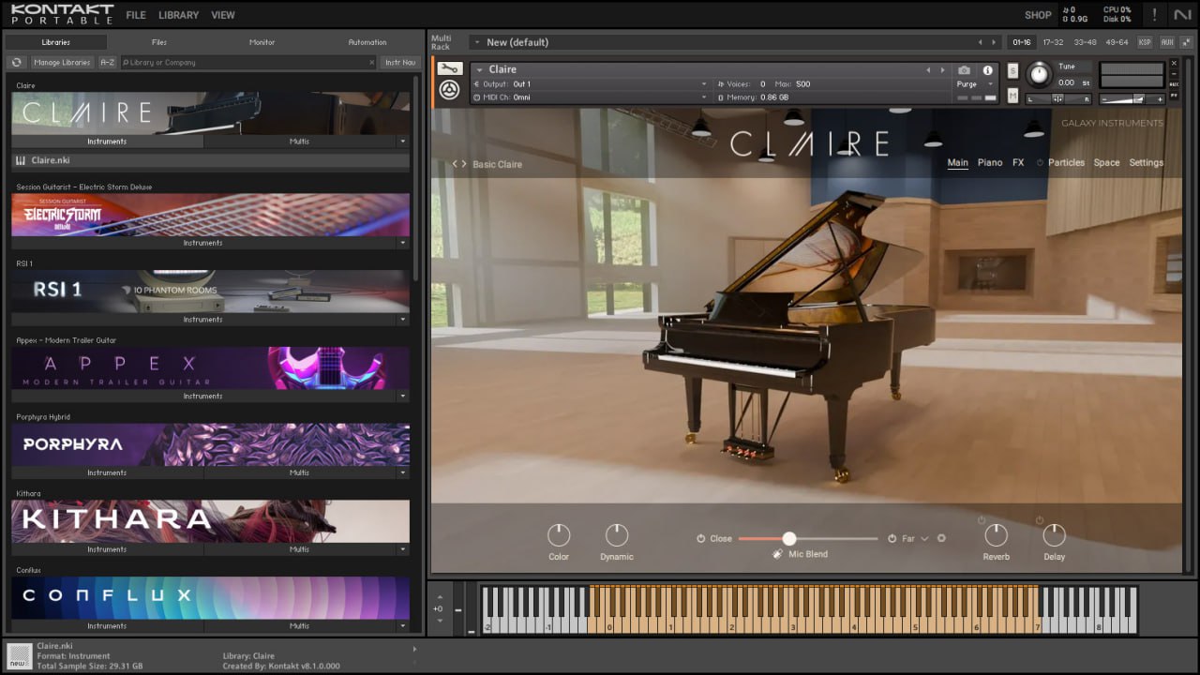Adjust the Delay knob
1200x675 pixels.
coord(1055,535)
